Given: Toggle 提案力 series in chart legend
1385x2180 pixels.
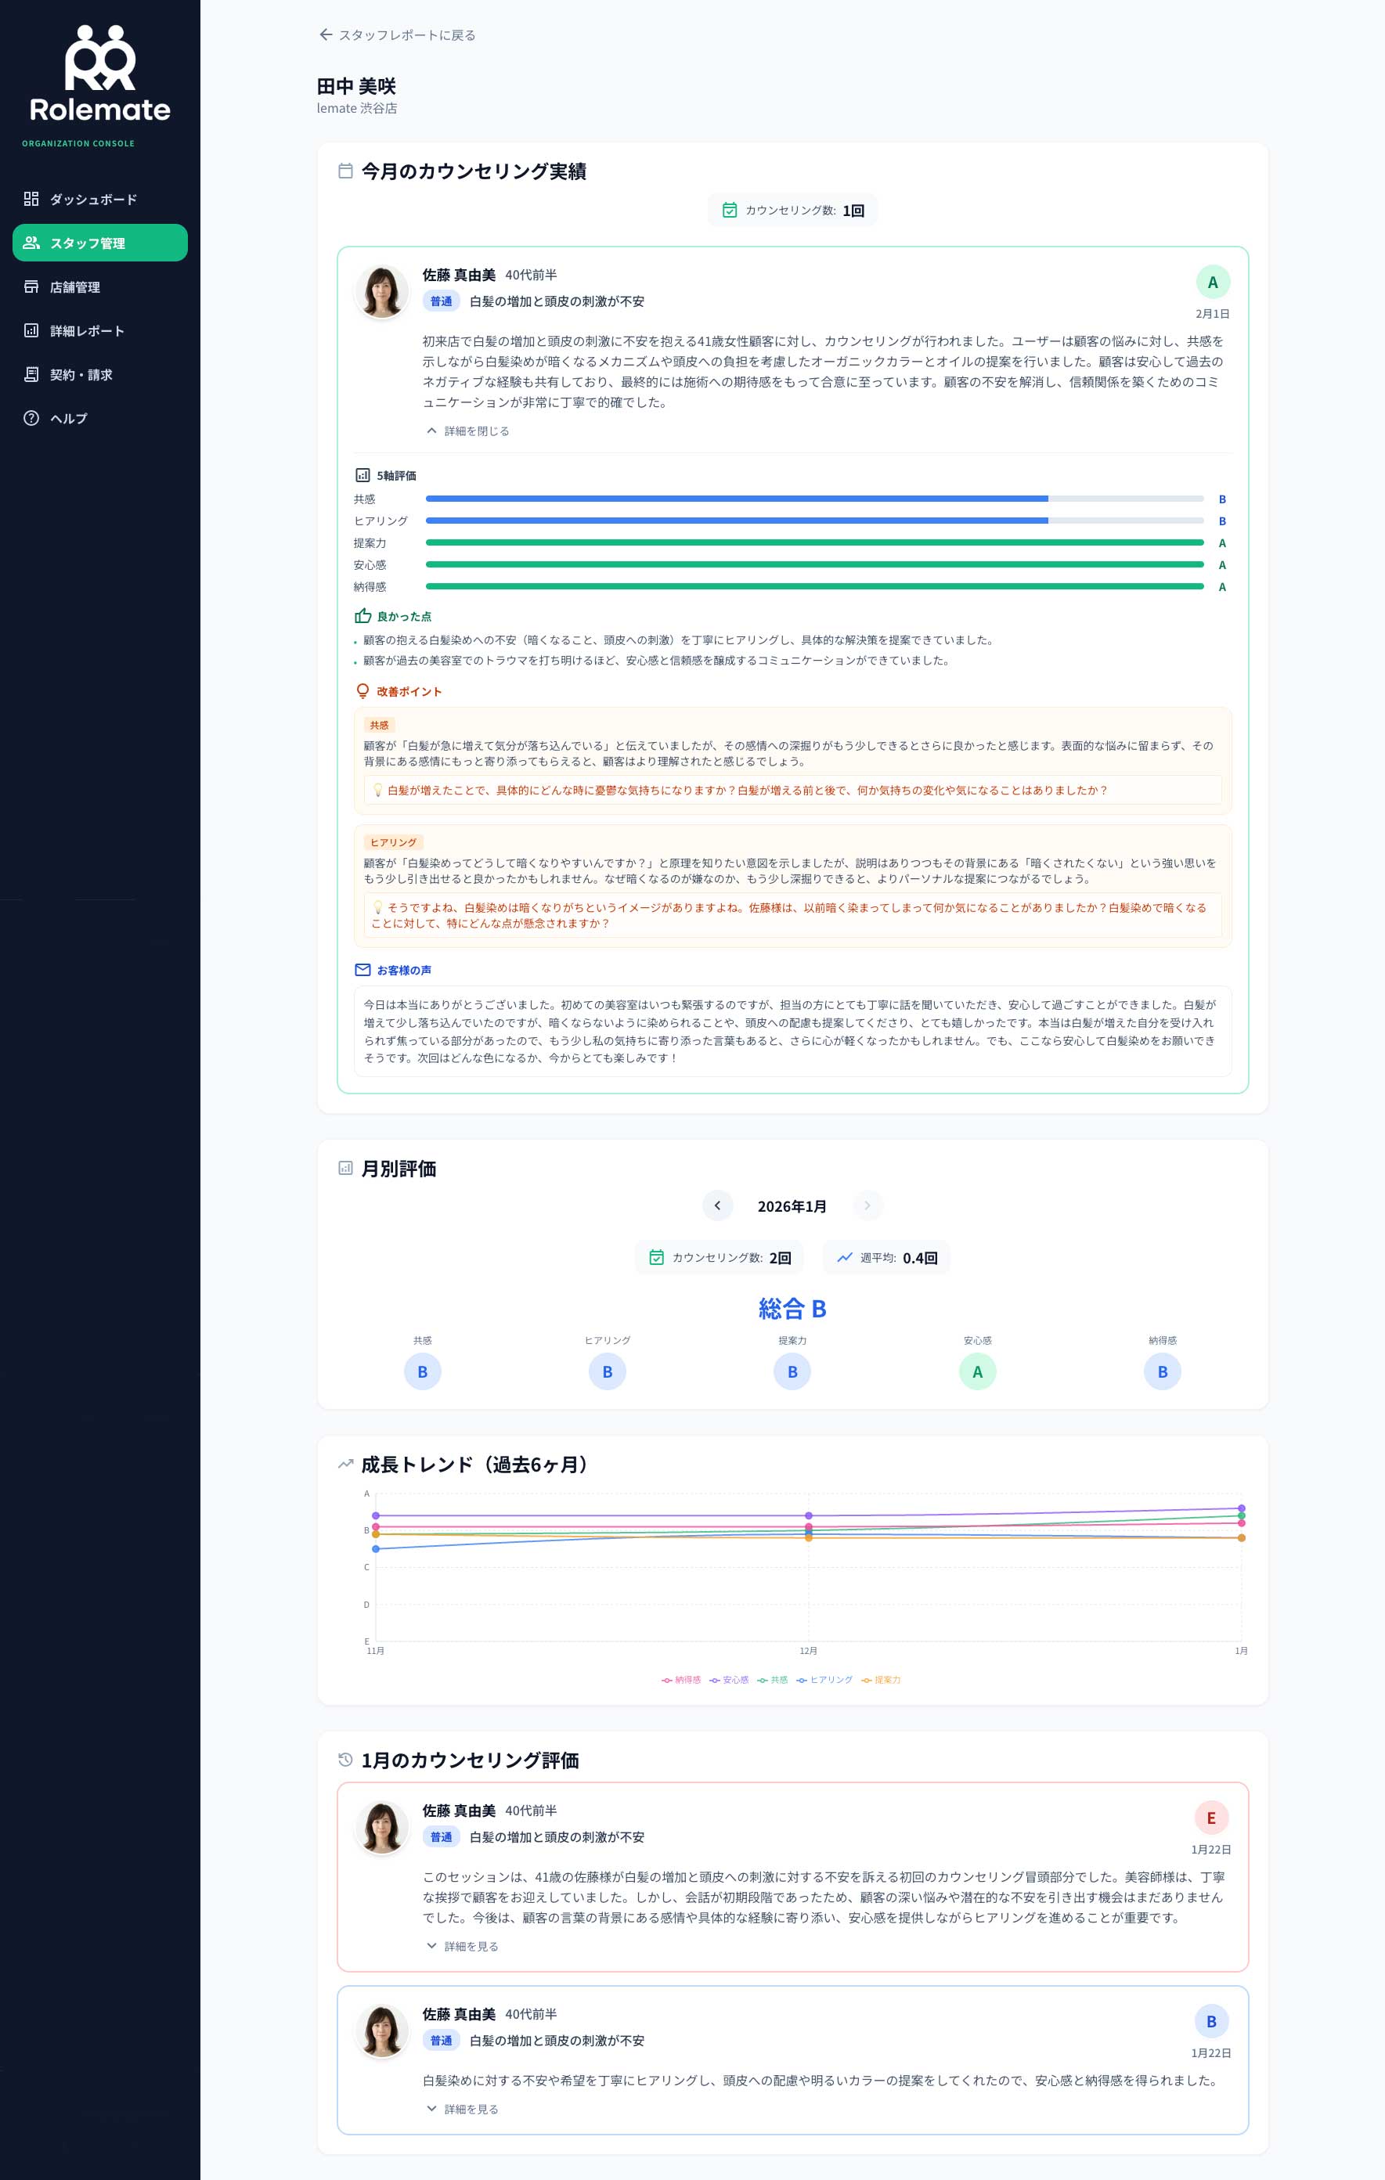Looking at the screenshot, I should [x=881, y=1681].
